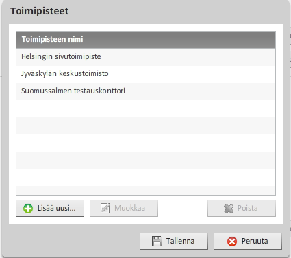
Task: Select the Suomussalmen testauskonttori row
Action: click(146, 91)
